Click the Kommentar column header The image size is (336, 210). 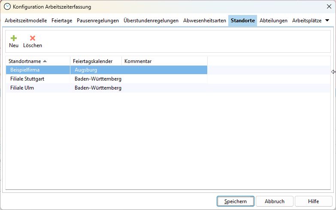click(x=138, y=61)
